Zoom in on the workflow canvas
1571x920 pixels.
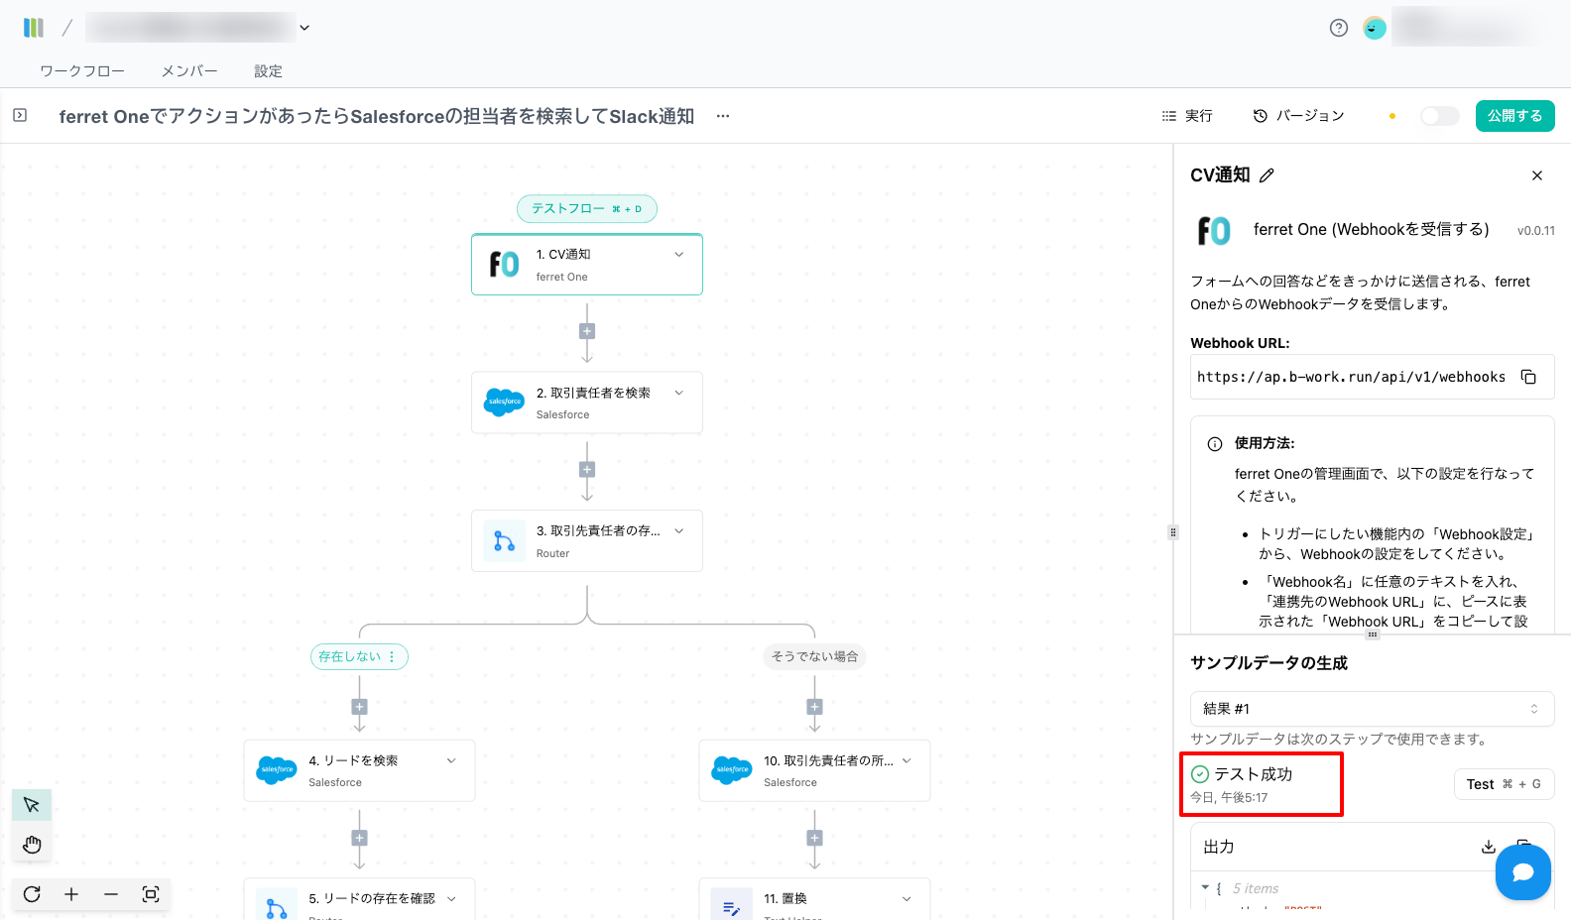pyautogui.click(x=71, y=894)
